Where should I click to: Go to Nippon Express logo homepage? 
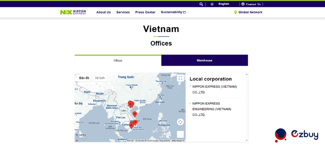point(73,12)
